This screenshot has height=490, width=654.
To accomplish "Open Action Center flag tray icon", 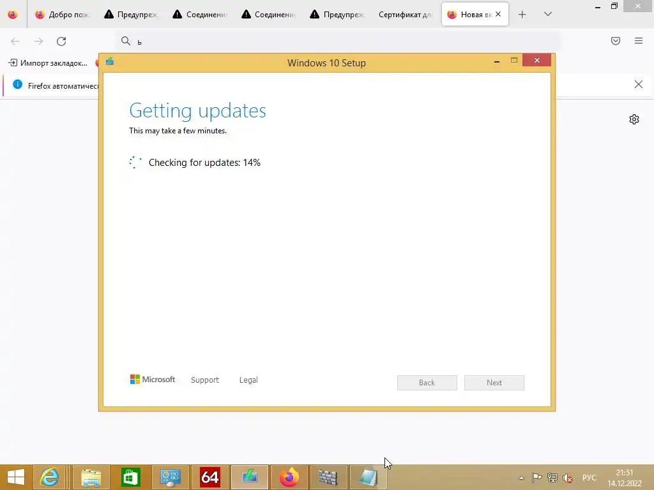I will click(x=536, y=477).
